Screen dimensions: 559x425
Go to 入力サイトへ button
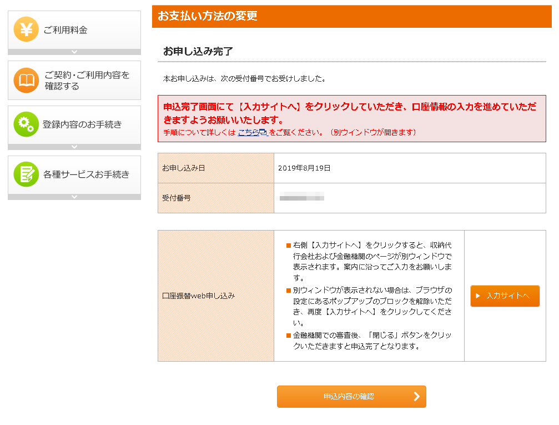point(505,296)
